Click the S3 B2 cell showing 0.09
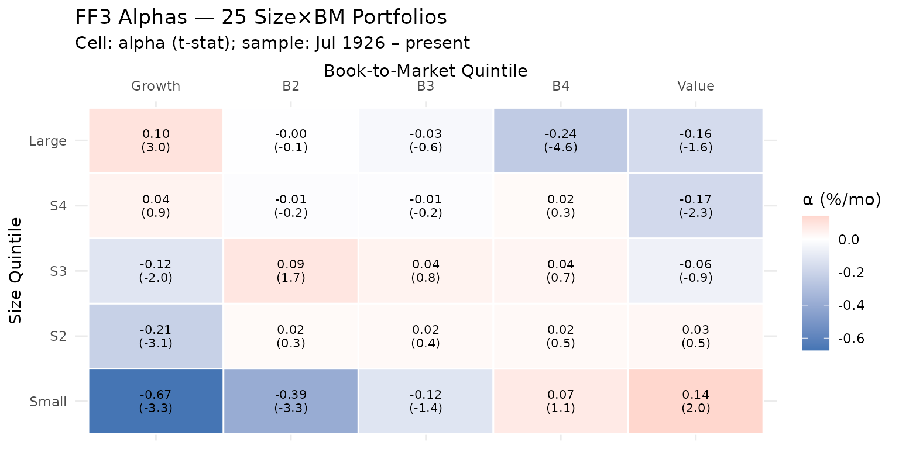The height and width of the screenshot is (449, 899). click(x=291, y=271)
